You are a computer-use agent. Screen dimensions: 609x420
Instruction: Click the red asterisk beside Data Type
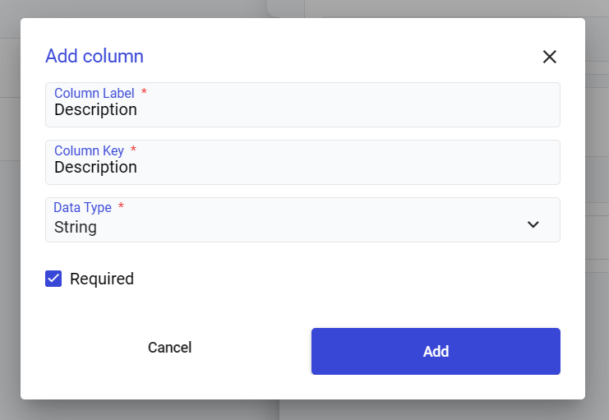122,207
